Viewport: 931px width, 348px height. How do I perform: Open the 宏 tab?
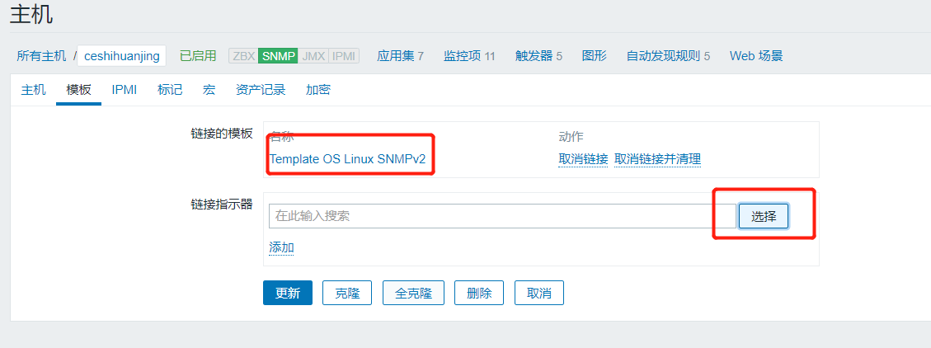pyautogui.click(x=209, y=90)
